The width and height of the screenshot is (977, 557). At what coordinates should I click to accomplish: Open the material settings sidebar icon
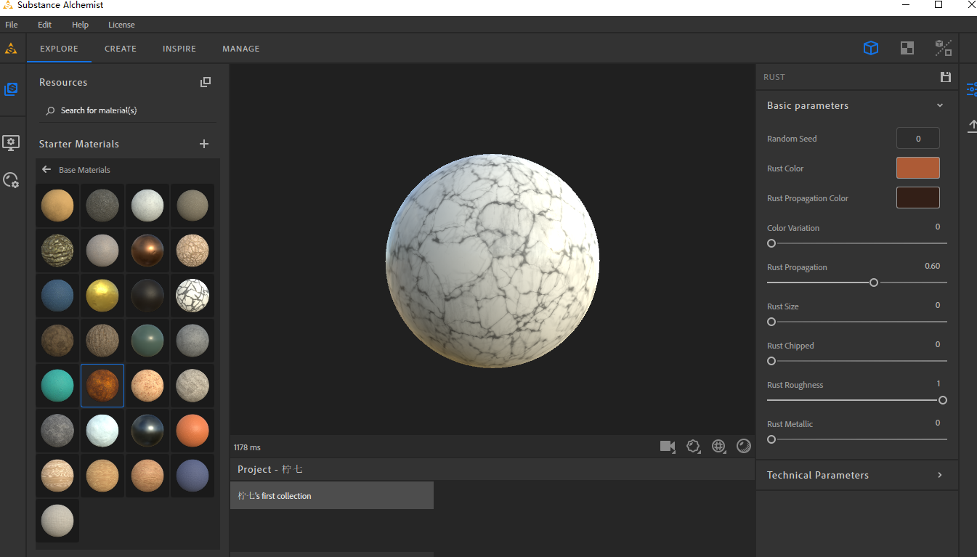(11, 180)
